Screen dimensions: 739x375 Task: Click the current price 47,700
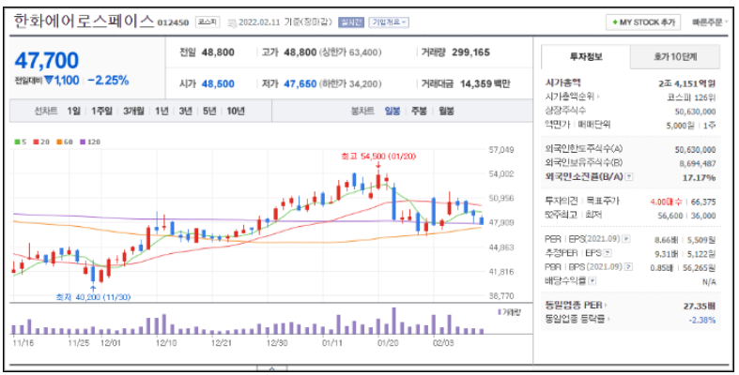[47, 61]
